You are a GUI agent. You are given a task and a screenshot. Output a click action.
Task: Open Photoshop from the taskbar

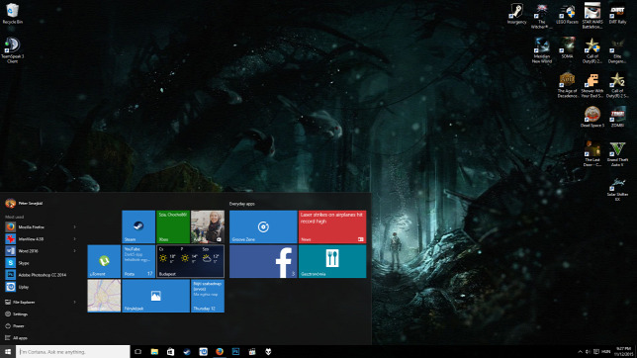235,351
